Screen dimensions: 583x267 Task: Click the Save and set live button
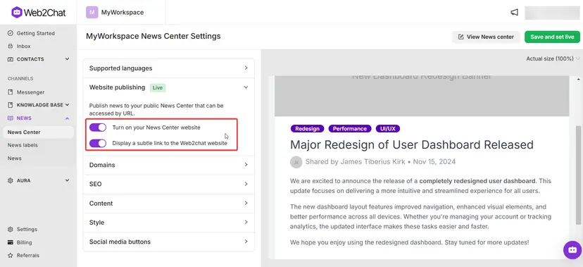[552, 37]
